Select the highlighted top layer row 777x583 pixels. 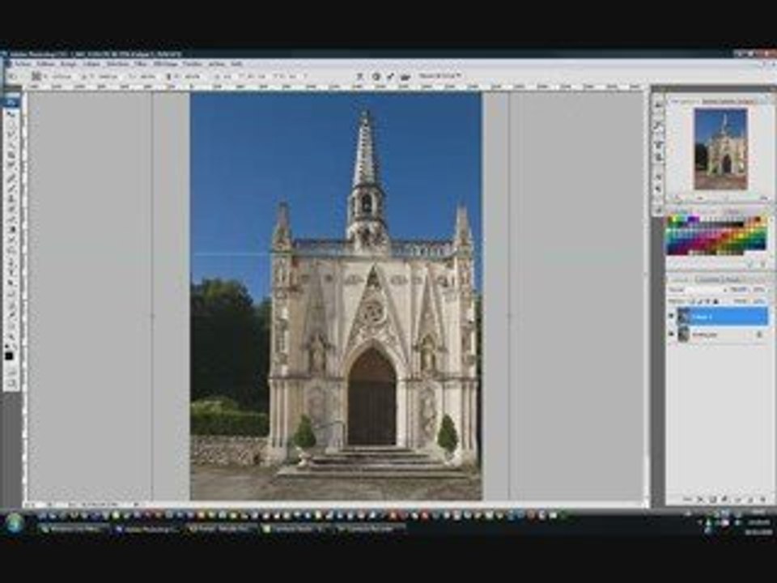[722, 316]
